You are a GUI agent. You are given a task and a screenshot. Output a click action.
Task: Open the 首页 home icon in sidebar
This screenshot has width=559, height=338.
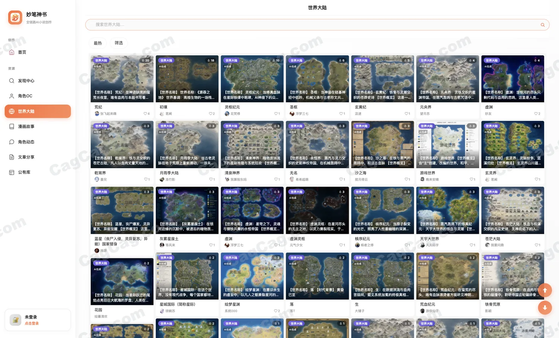pos(12,52)
